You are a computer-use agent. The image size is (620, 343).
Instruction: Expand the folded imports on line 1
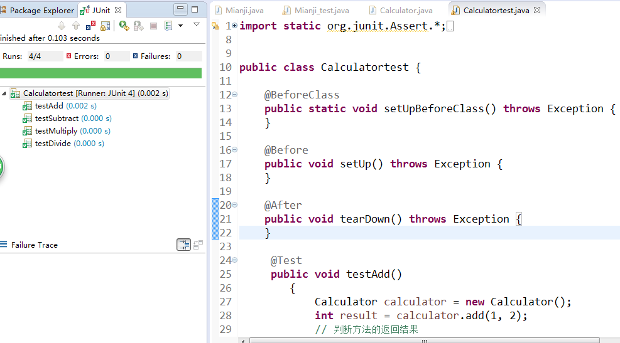234,26
